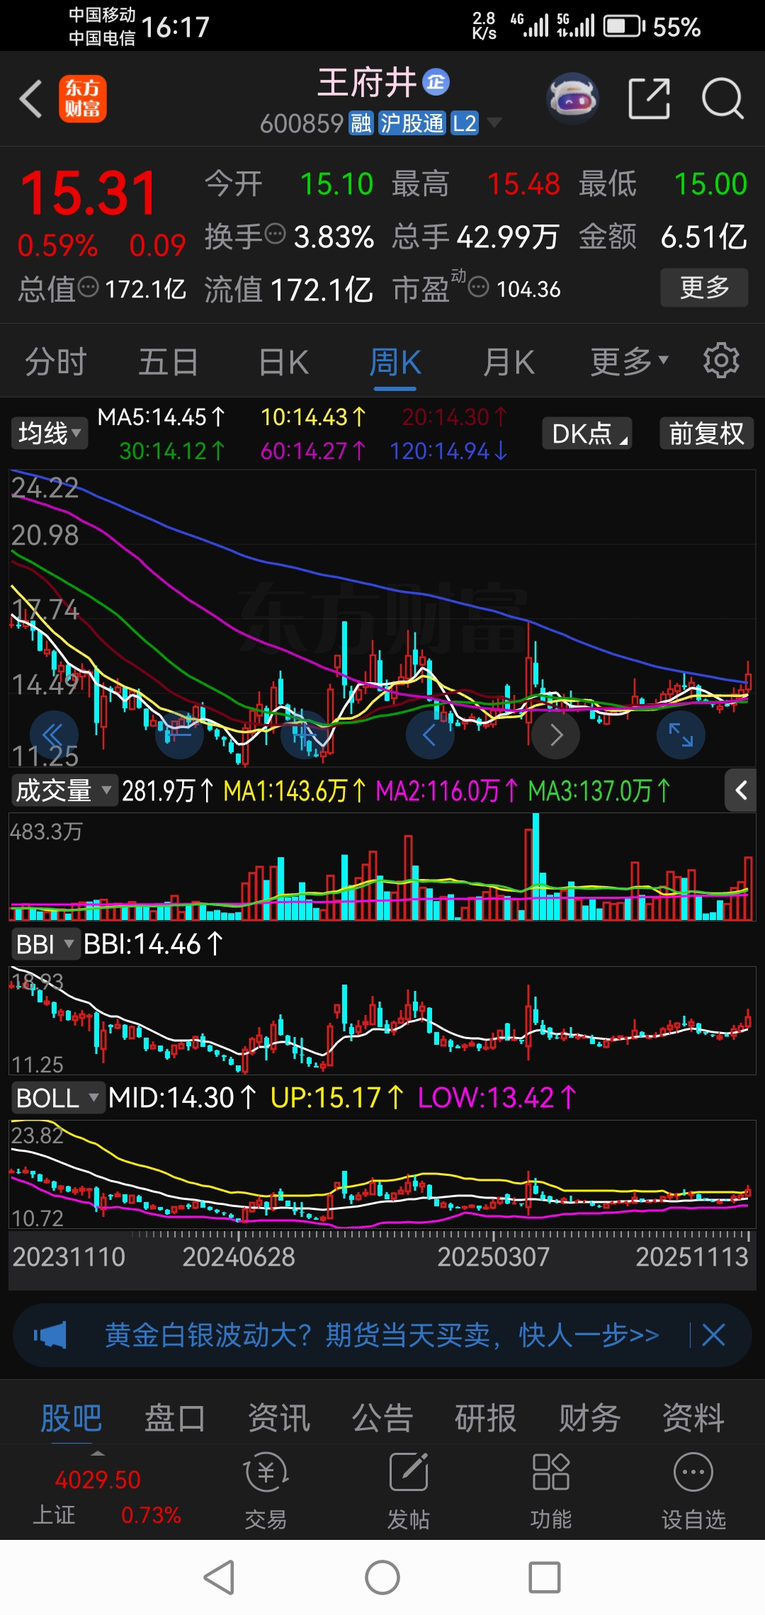Tap Android home navigation button
765x1615 pixels.
pos(382,1577)
